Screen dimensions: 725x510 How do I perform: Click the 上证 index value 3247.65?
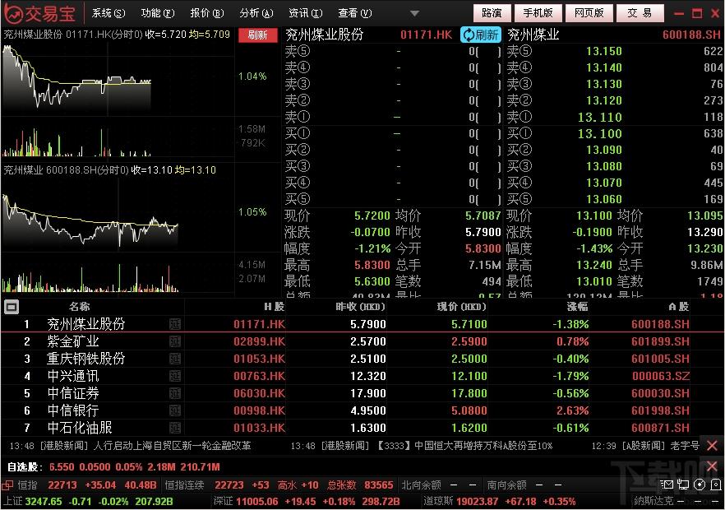[x=44, y=502]
